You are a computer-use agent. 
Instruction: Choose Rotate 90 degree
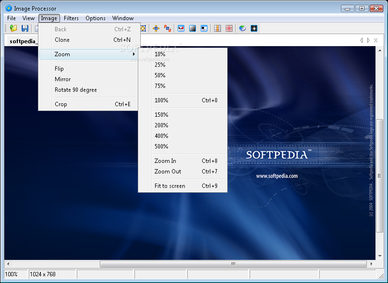coord(88,90)
